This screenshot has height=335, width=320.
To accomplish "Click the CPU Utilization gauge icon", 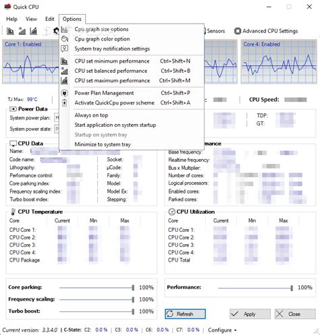I will [171, 212].
